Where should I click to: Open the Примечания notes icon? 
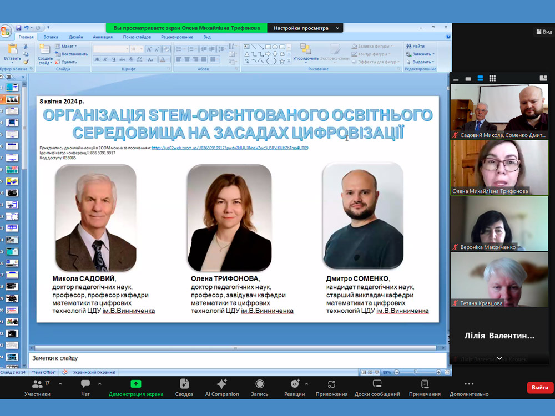click(424, 387)
